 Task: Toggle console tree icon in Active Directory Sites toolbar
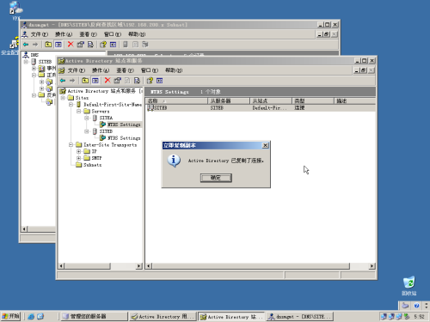[x=95, y=81]
